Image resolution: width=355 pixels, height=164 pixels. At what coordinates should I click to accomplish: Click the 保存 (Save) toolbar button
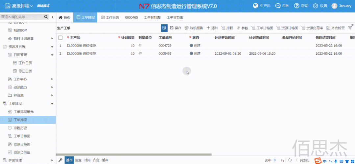pos(176,28)
